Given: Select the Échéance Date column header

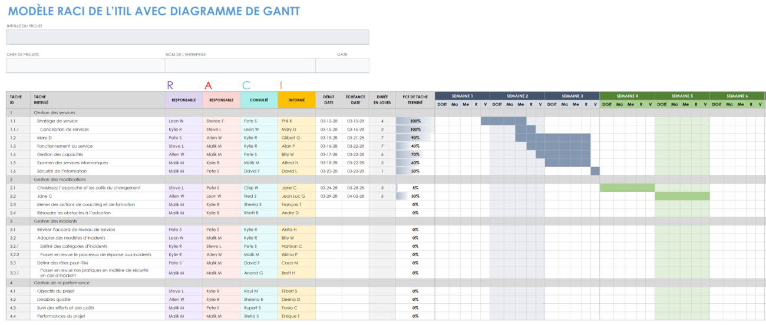Looking at the screenshot, I should pos(355,100).
